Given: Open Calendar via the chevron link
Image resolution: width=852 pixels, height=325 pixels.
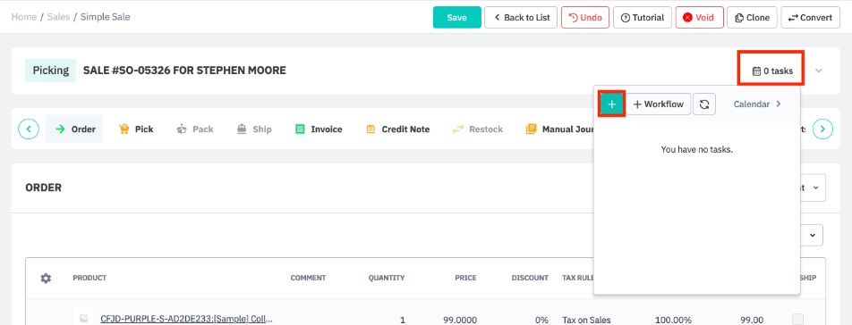Looking at the screenshot, I should 757,104.
